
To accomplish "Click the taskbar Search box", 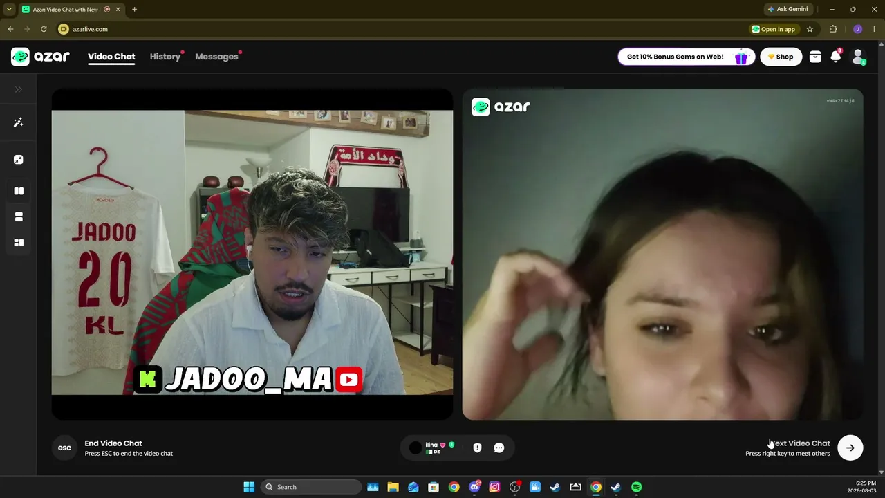I will pyautogui.click(x=311, y=487).
